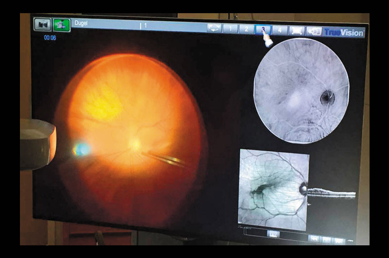Click the 00:06 timer readout
The height and width of the screenshot is (258, 389).
[50, 38]
